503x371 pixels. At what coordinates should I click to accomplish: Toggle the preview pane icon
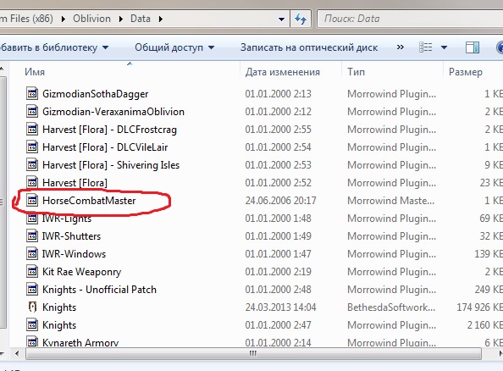(x=473, y=47)
